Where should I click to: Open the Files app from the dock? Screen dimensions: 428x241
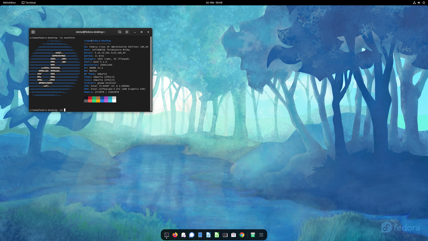tap(200, 235)
